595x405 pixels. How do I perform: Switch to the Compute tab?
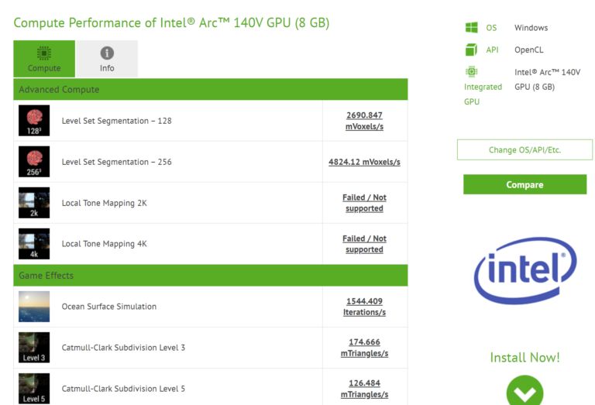click(44, 59)
